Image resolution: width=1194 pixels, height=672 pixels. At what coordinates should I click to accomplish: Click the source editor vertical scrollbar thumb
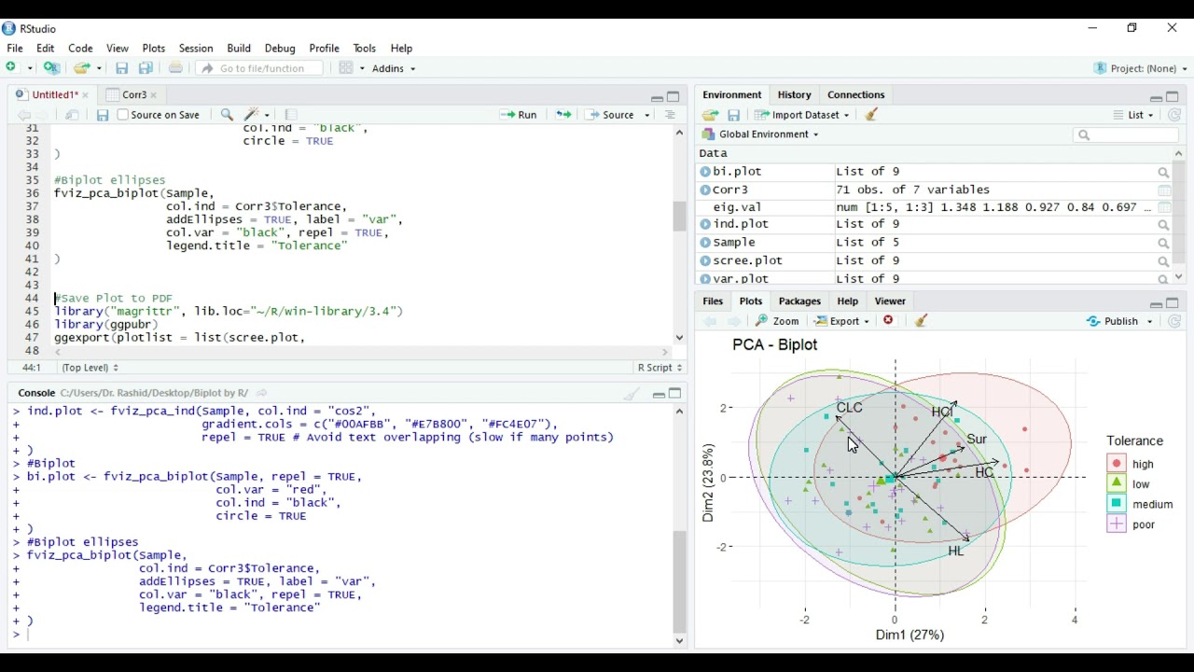[679, 217]
